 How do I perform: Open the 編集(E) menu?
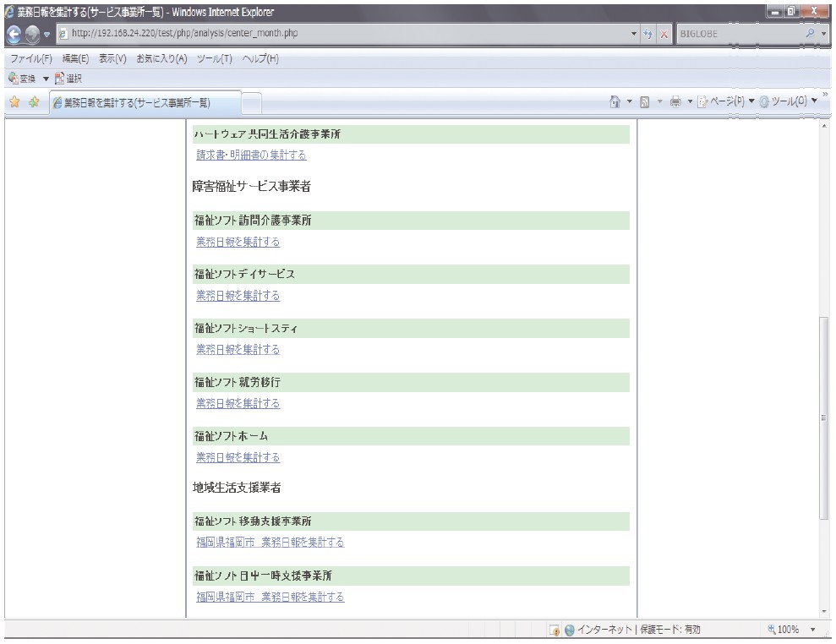[75, 58]
